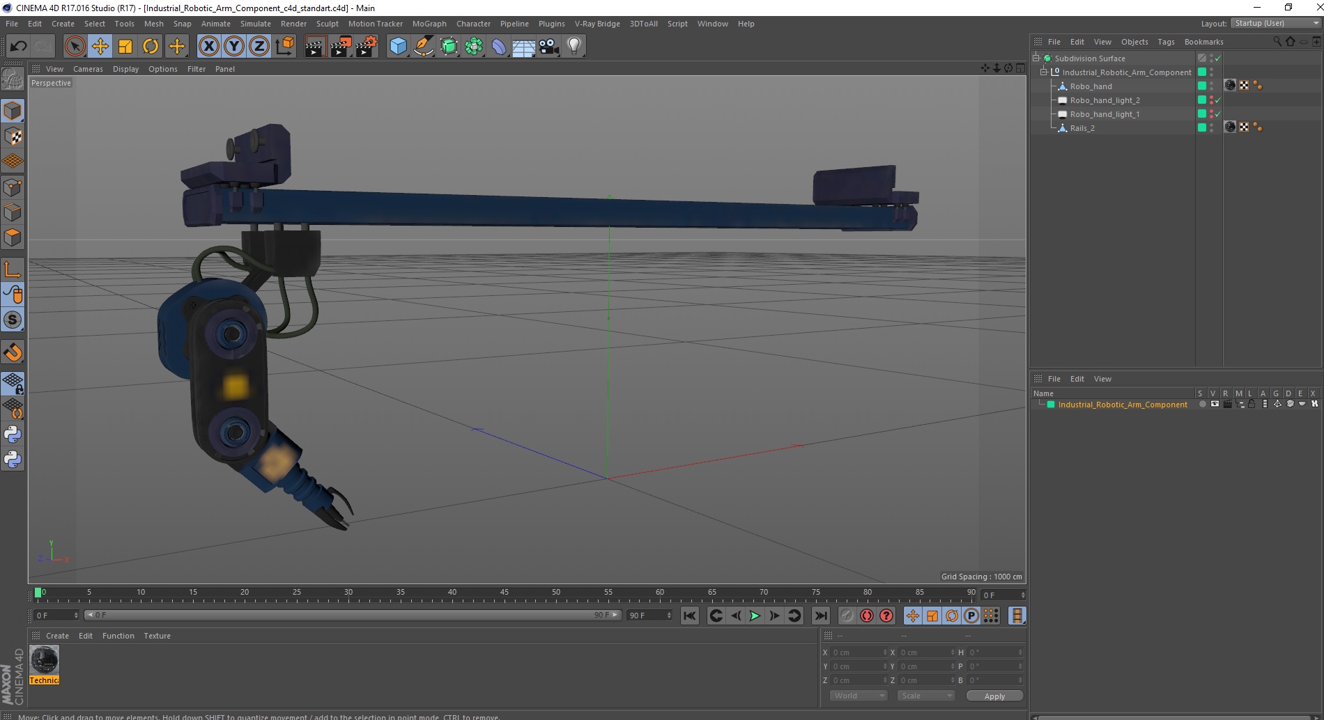Render the active view
1324x720 pixels.
tap(315, 47)
